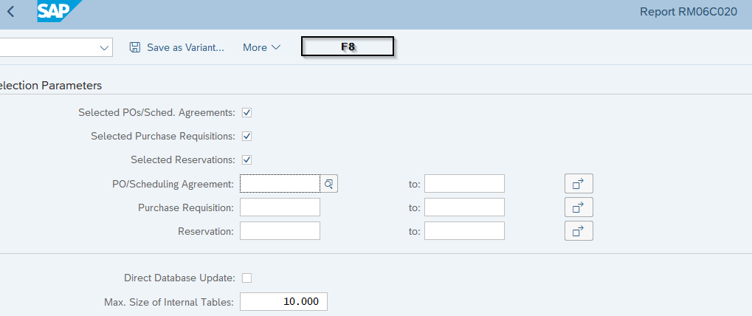Click the back arrow icon
This screenshot has height=316, width=752.
[x=10, y=12]
